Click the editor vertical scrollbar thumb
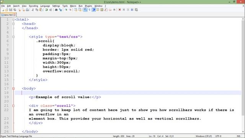 243,68
